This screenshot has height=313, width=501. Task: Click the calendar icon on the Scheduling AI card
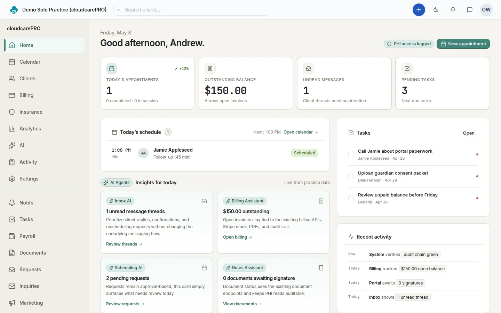pos(204,268)
